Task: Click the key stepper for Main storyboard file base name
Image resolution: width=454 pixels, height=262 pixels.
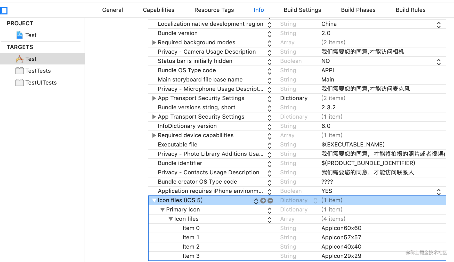Action: [270, 81]
